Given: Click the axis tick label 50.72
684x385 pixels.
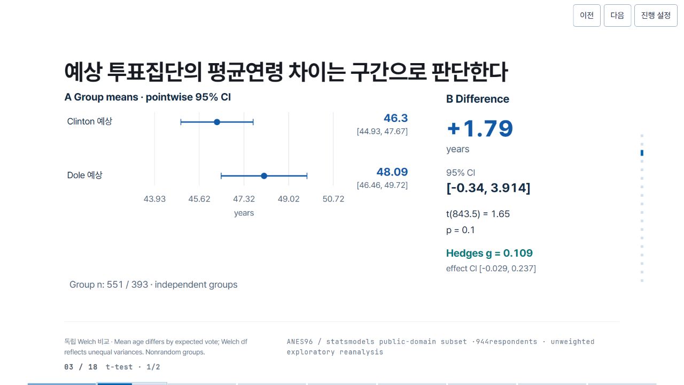Looking at the screenshot, I should 333,199.
